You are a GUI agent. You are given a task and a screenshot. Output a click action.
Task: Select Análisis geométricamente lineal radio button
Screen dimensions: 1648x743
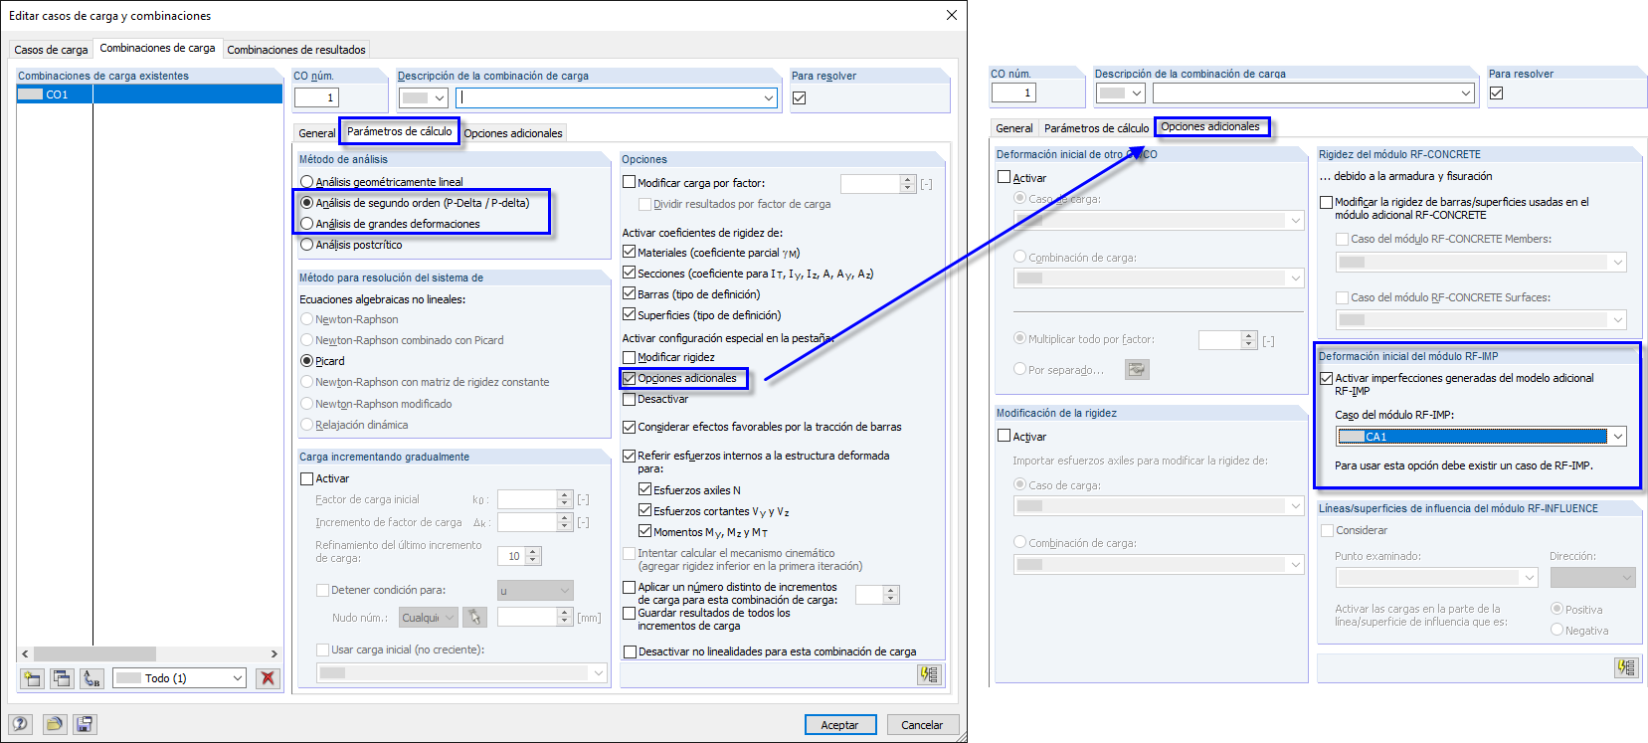coord(307,182)
